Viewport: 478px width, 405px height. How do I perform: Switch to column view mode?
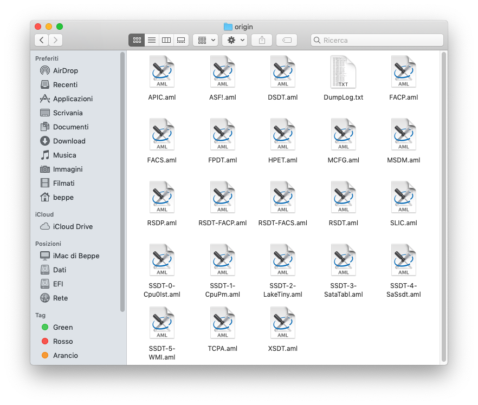point(166,40)
